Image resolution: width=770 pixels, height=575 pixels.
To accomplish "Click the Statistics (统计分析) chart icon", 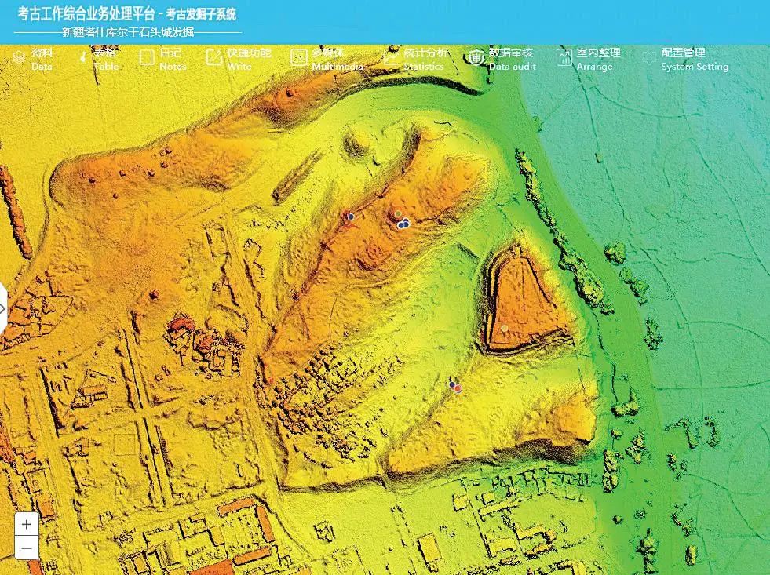I will [390, 57].
